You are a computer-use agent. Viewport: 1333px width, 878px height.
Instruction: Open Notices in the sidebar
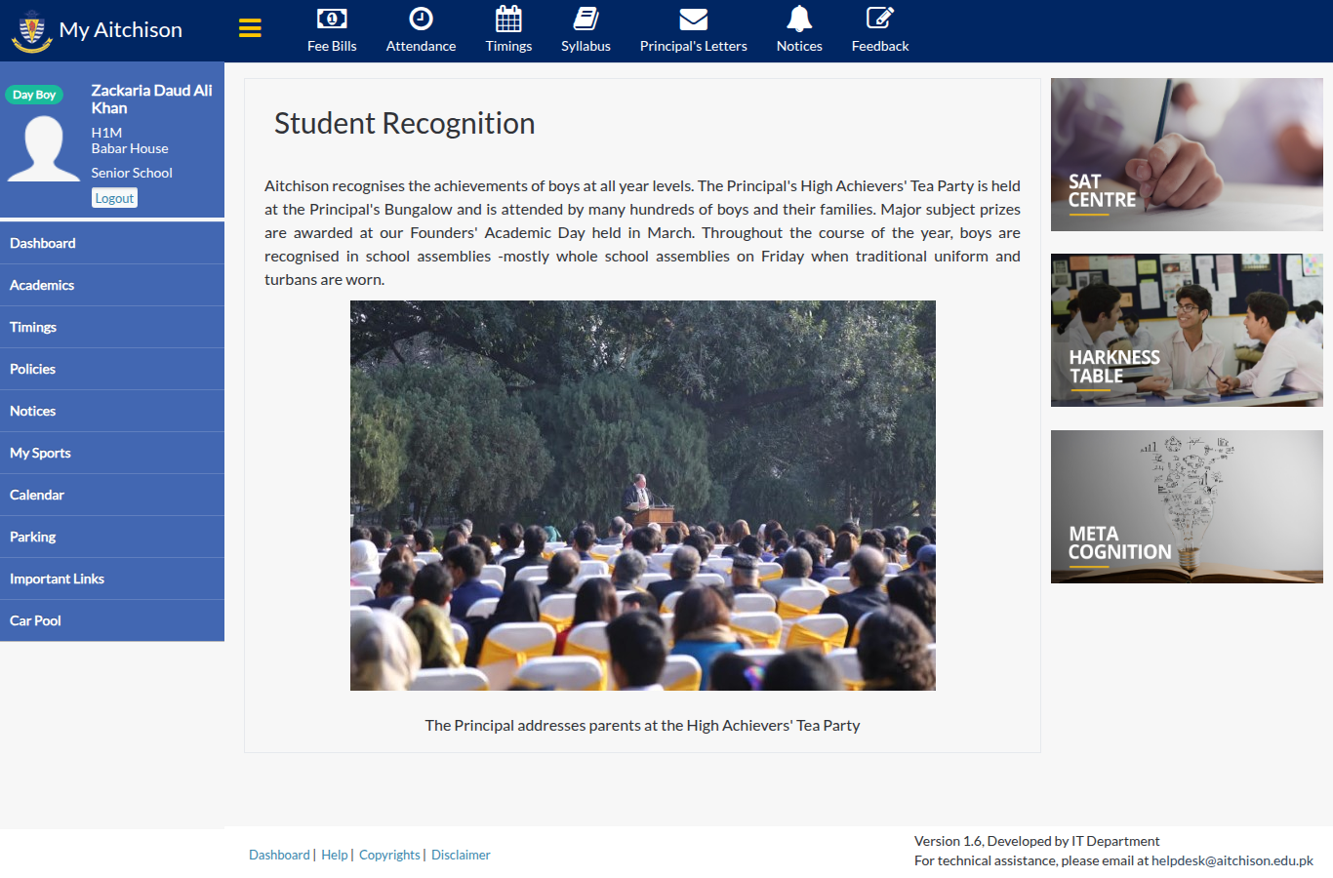click(112, 411)
